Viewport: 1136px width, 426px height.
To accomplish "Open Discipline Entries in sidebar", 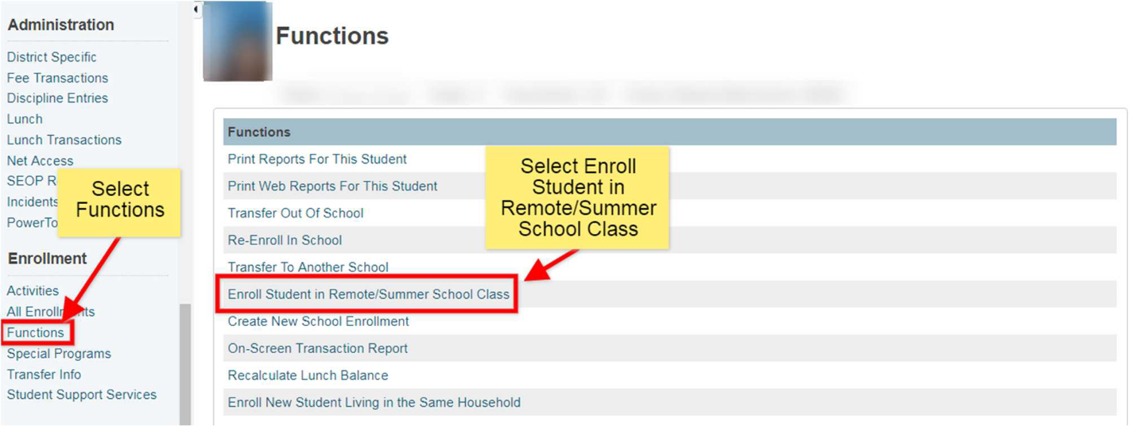I will coord(57,98).
